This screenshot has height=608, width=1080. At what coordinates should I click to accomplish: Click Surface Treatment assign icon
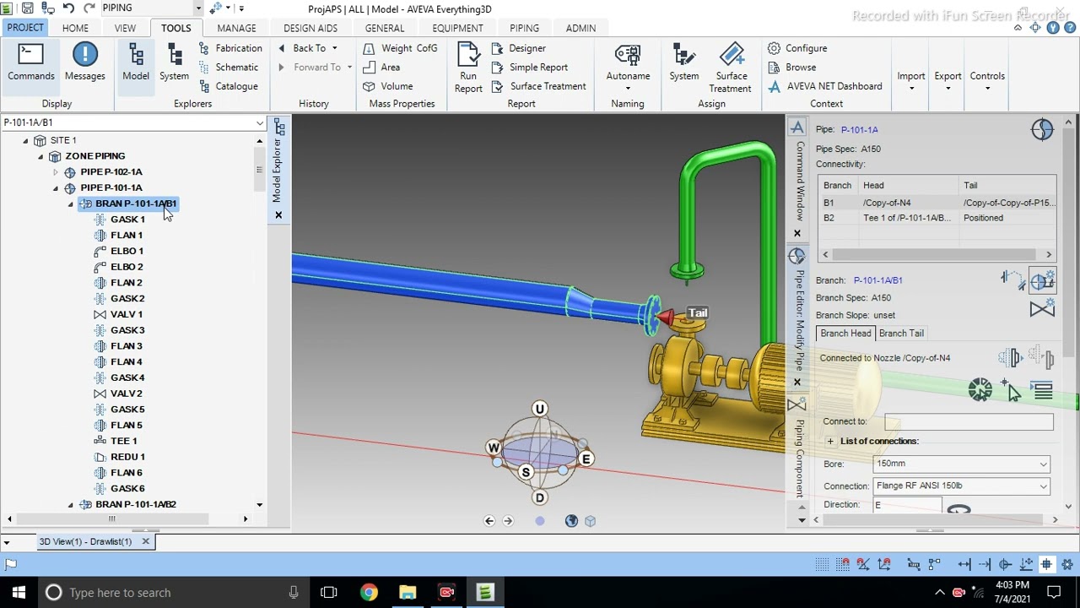pyautogui.click(x=731, y=68)
